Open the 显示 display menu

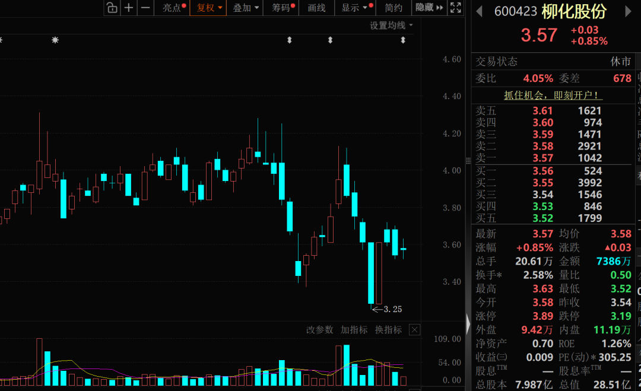pyautogui.click(x=355, y=8)
